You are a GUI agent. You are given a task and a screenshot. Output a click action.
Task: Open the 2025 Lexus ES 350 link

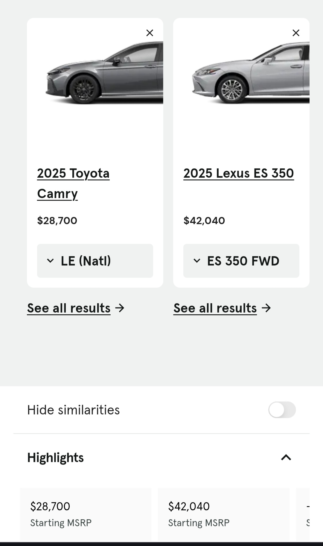pyautogui.click(x=239, y=173)
